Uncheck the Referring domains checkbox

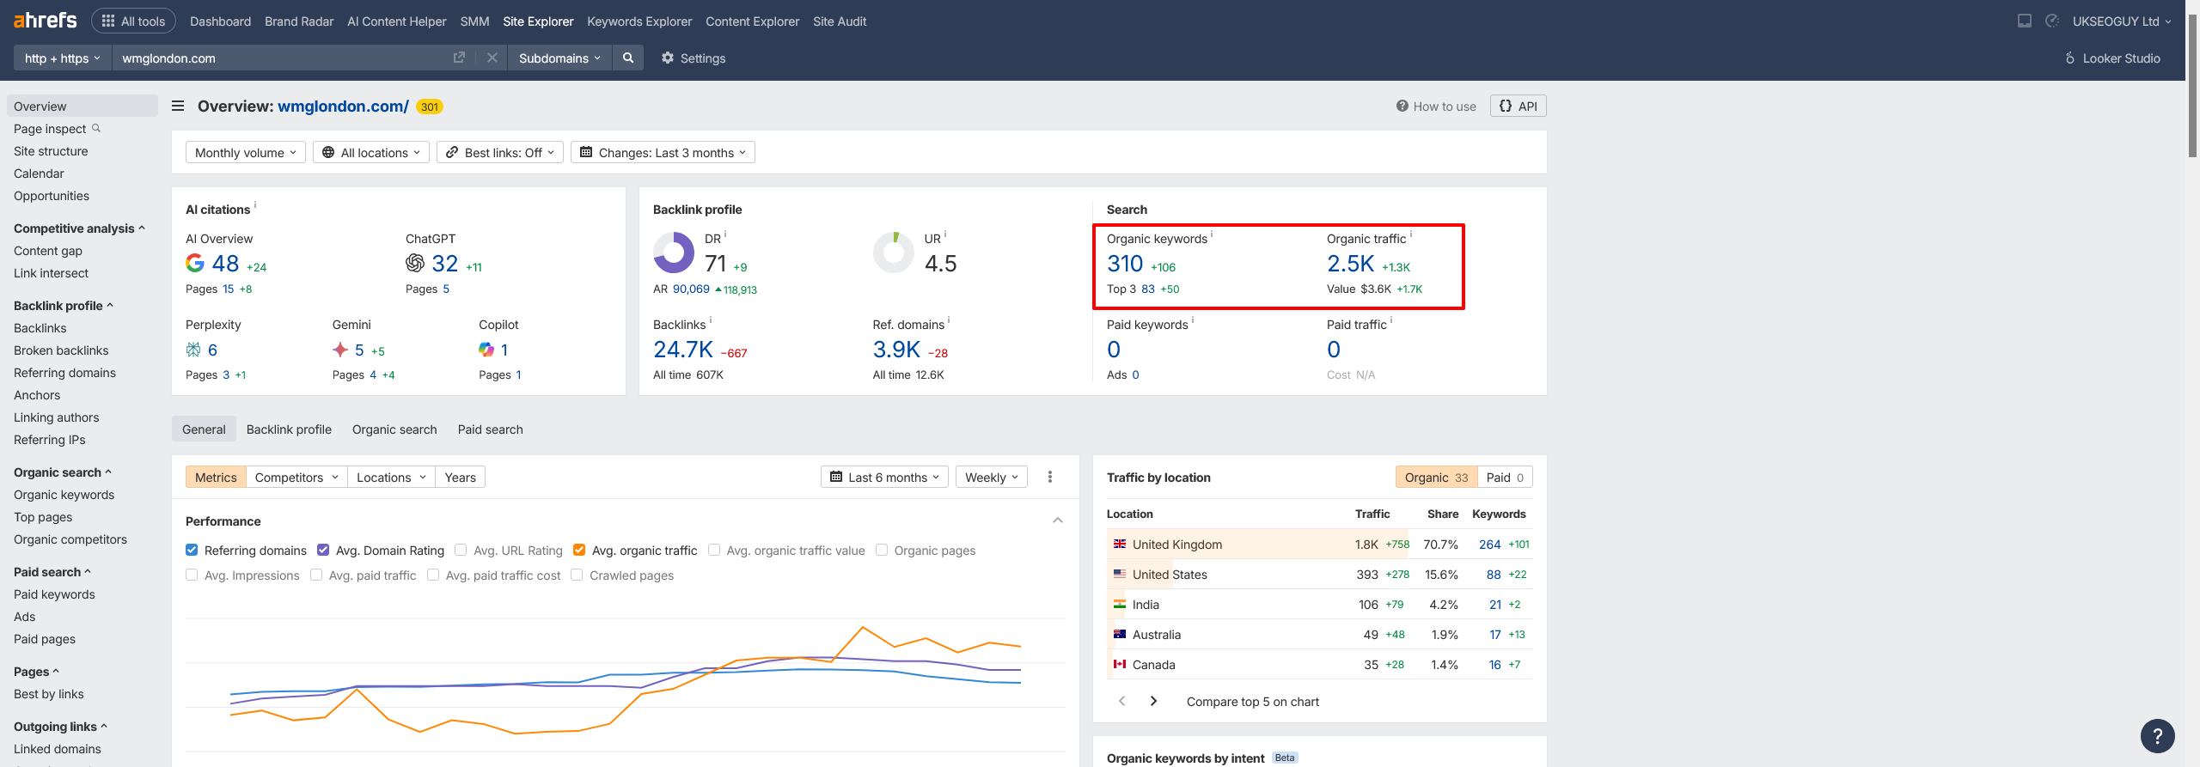point(192,550)
